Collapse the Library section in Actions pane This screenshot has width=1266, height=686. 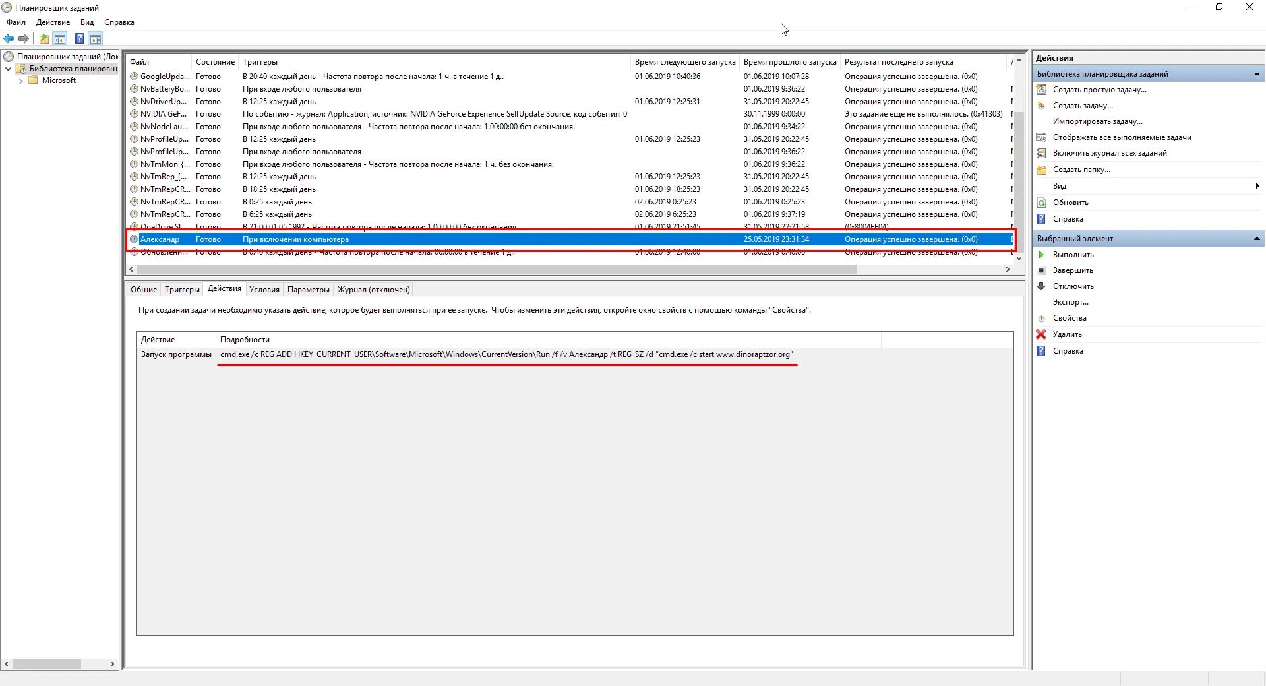click(1256, 74)
